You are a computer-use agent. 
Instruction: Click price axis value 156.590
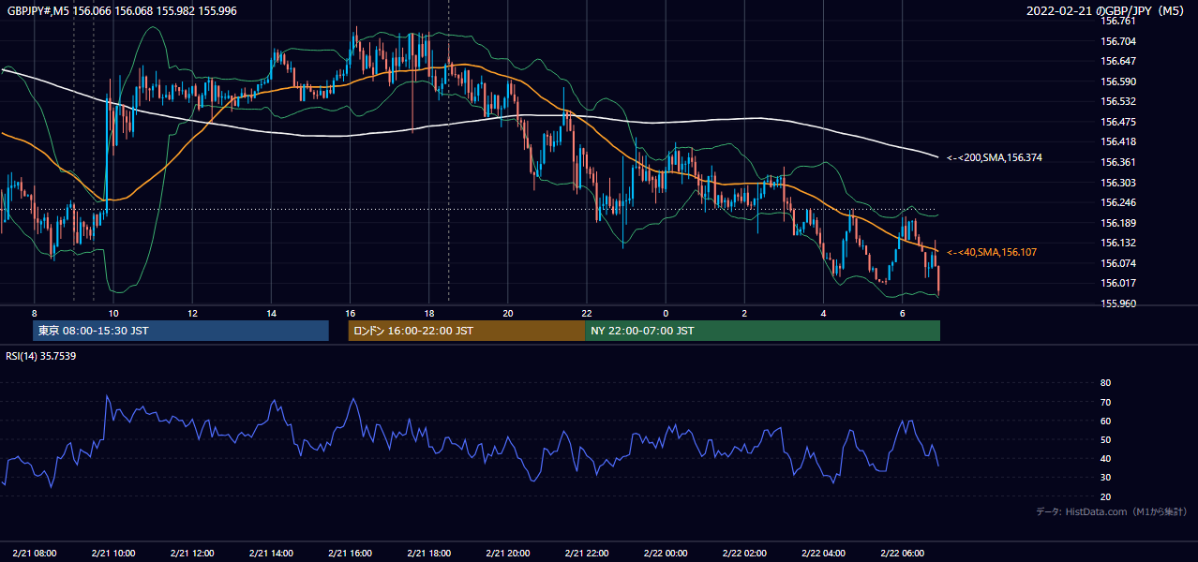(1117, 81)
